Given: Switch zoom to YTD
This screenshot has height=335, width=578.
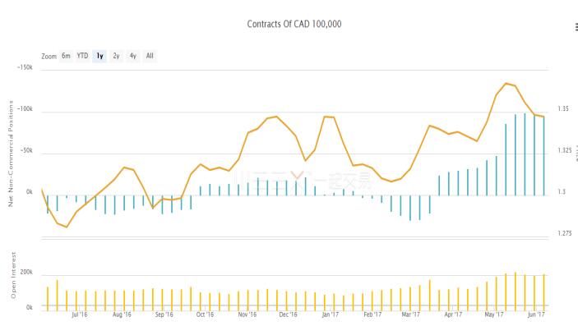Looking at the screenshot, I should tap(82, 56).
